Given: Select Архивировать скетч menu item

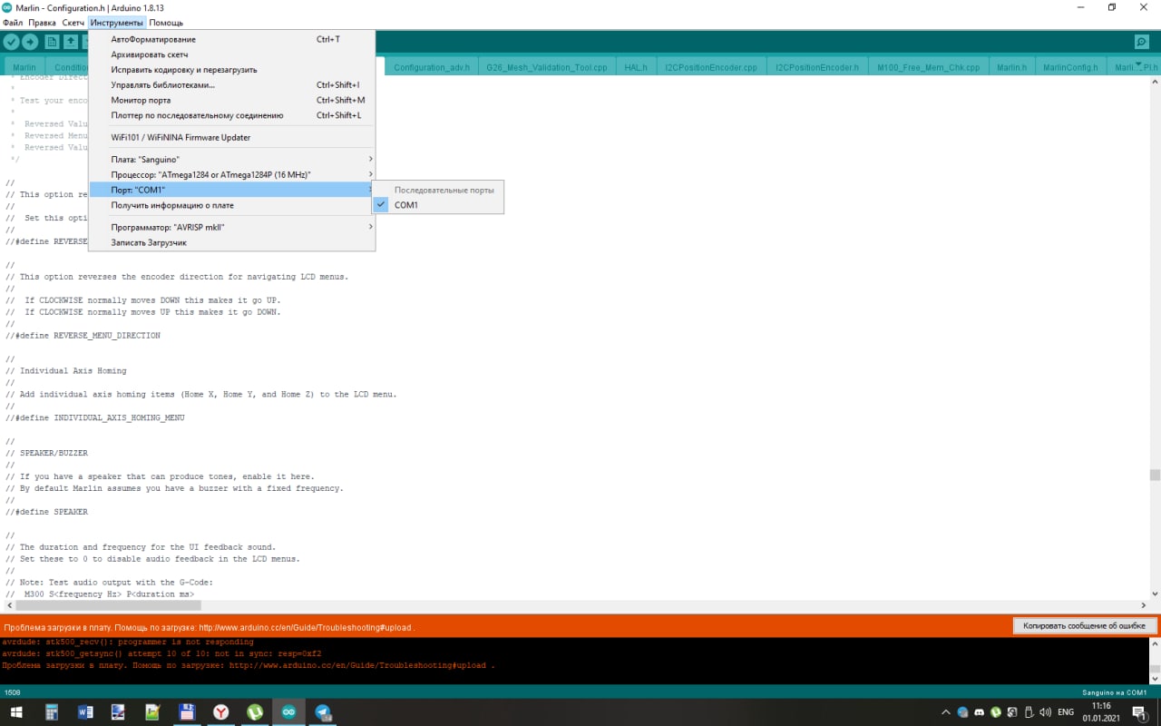Looking at the screenshot, I should (x=231, y=54).
